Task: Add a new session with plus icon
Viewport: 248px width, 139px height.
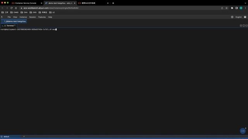Action: click(x=24, y=137)
